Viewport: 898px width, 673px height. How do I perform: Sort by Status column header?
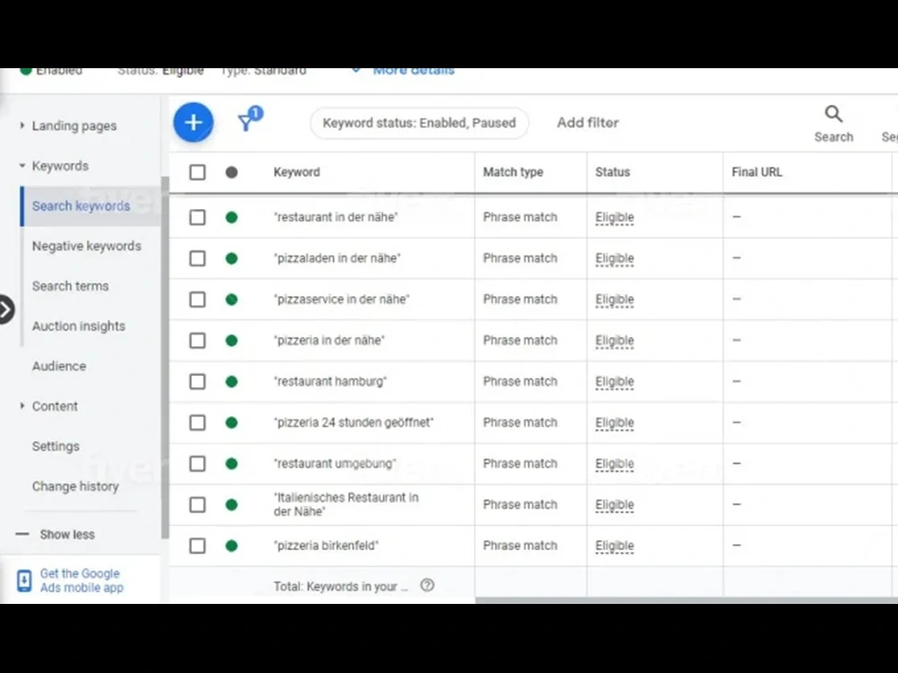click(612, 172)
